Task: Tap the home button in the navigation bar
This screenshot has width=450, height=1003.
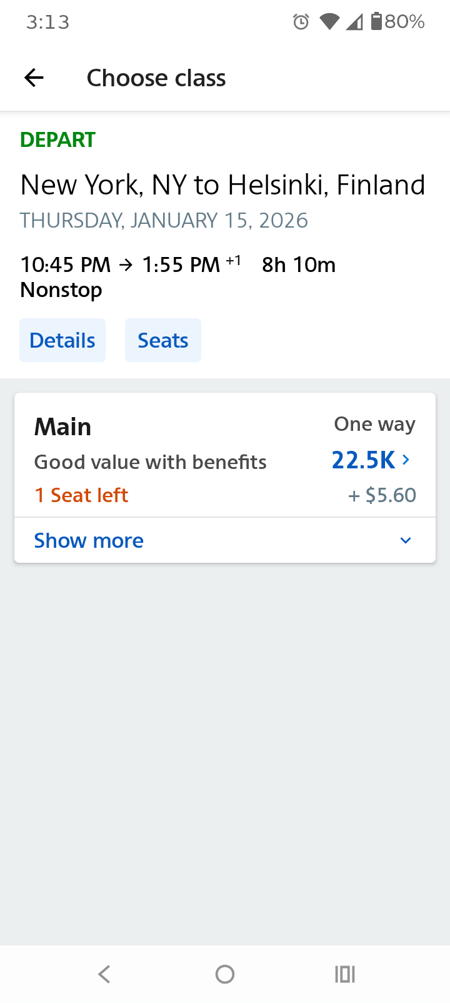Action: [224, 974]
